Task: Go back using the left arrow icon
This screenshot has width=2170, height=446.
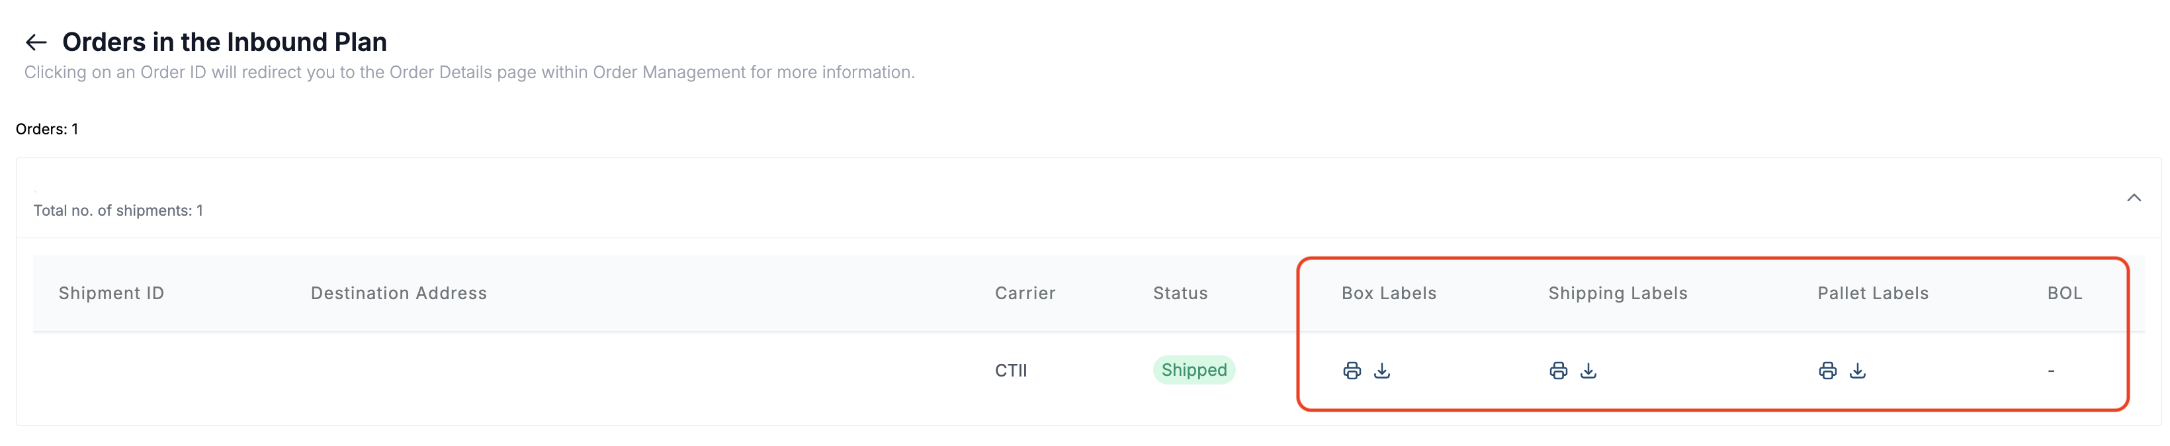Action: (x=35, y=42)
